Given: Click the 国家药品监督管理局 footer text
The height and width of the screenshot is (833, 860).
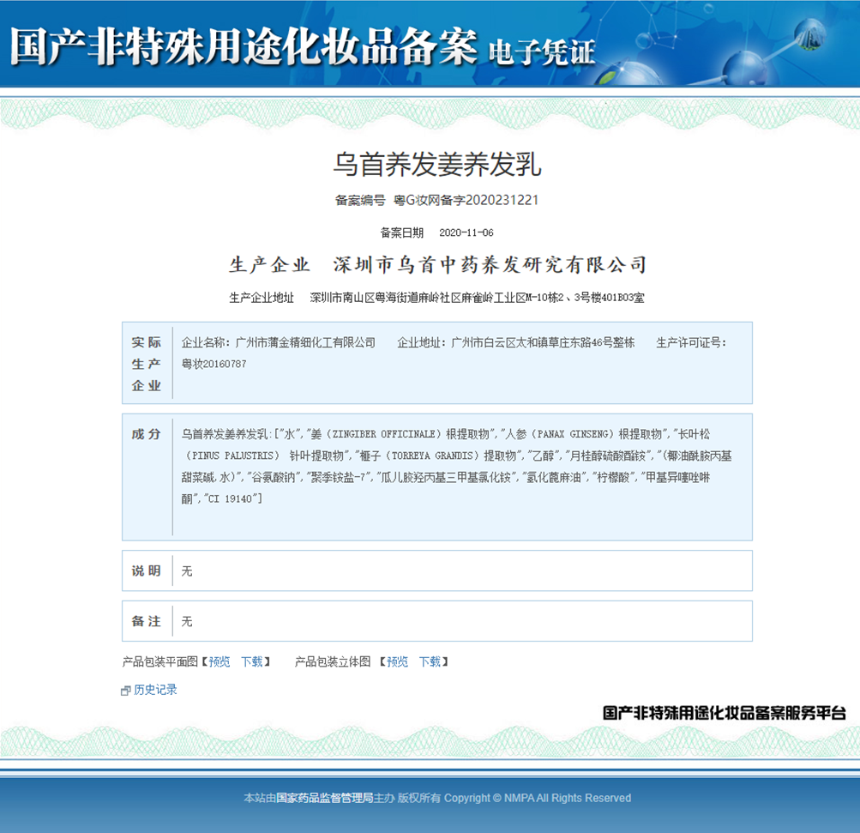Looking at the screenshot, I should pyautogui.click(x=325, y=798).
